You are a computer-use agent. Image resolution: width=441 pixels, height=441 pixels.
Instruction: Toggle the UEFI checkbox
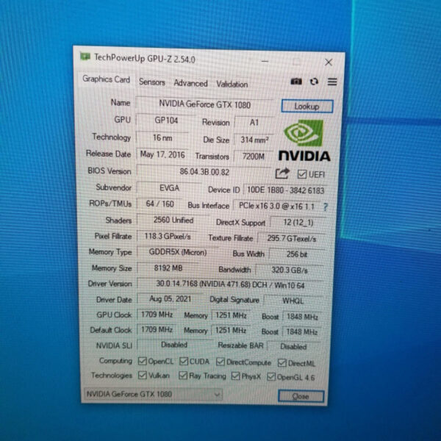coord(302,174)
